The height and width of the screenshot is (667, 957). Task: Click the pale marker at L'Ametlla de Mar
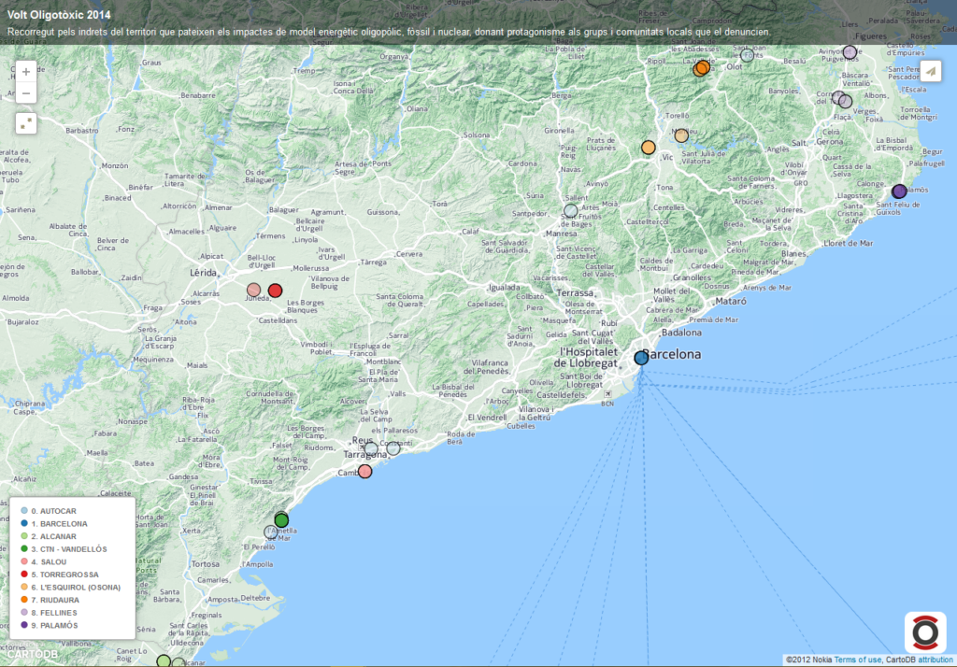pyautogui.click(x=271, y=532)
